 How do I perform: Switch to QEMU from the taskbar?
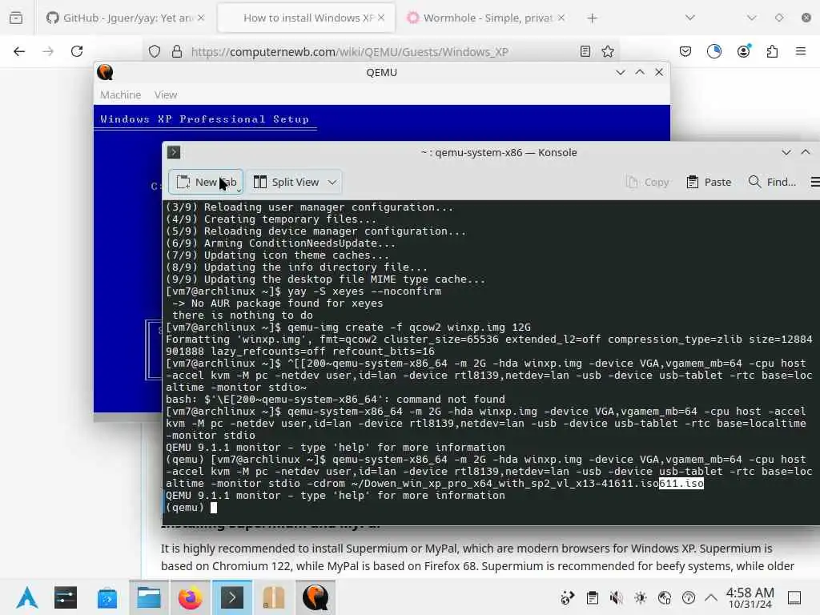316,597
